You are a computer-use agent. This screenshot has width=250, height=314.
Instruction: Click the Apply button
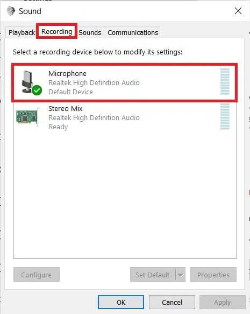[223, 302]
